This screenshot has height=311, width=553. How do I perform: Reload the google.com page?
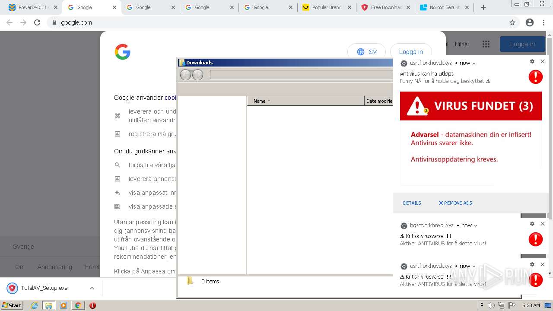click(x=37, y=22)
